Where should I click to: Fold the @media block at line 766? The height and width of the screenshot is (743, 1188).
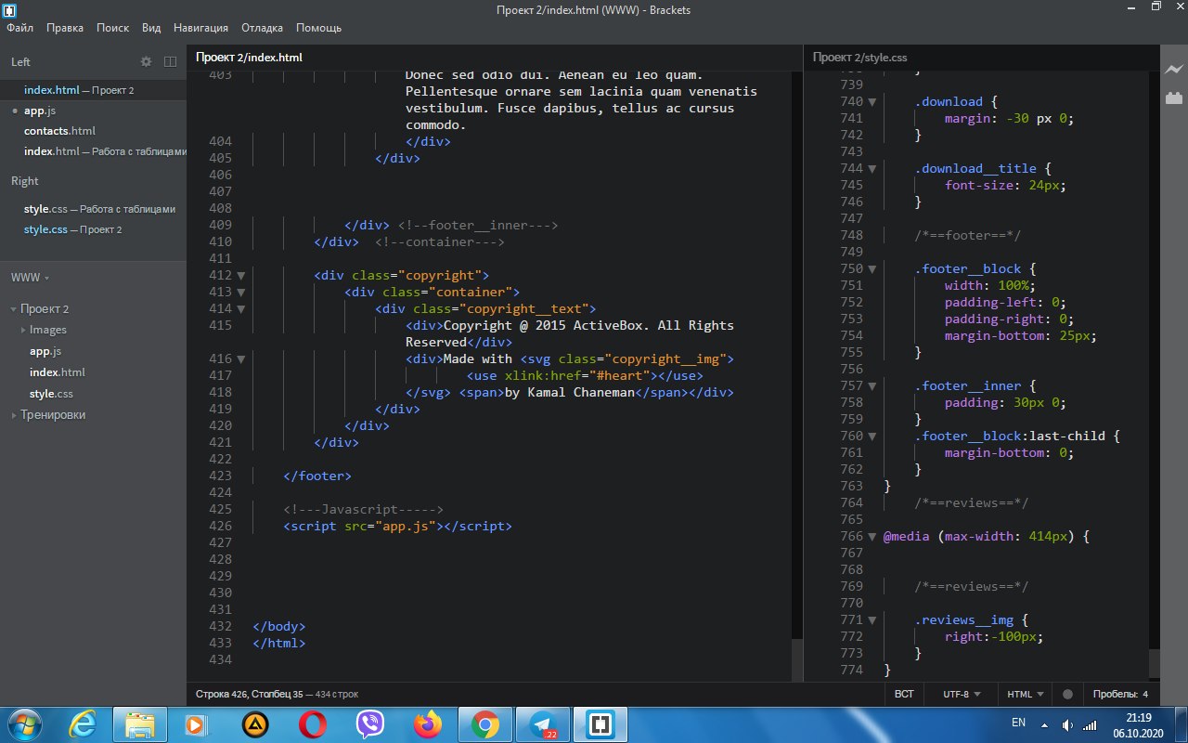[872, 537]
